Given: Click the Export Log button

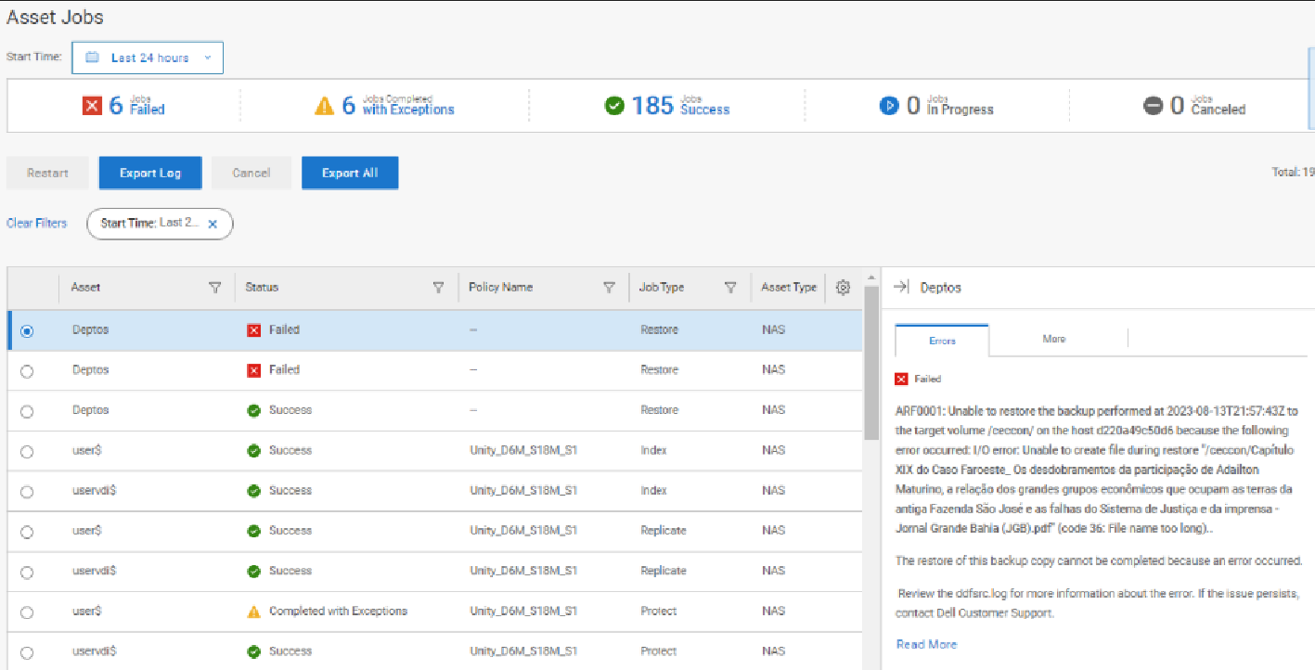Looking at the screenshot, I should coord(150,174).
